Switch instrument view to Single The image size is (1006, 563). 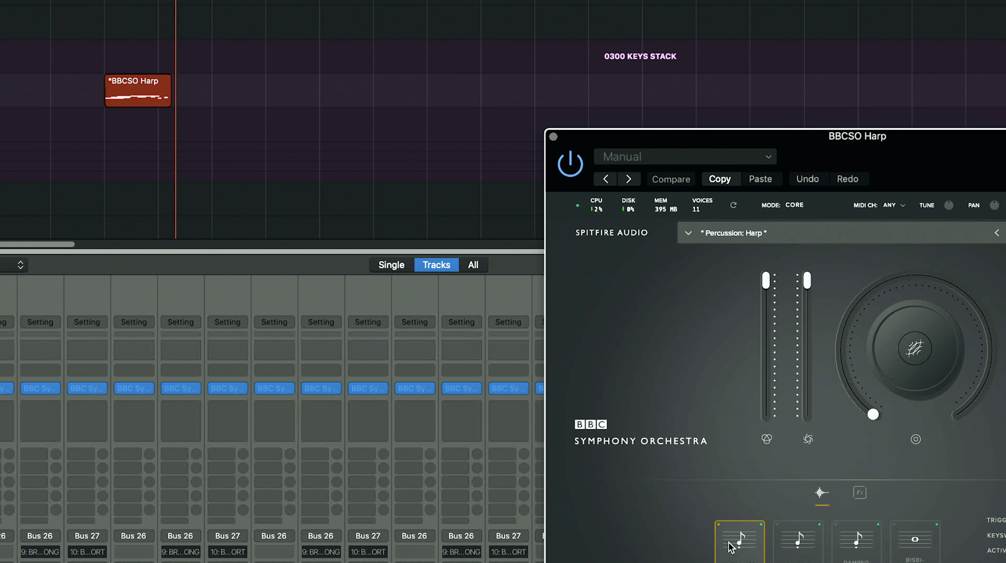coord(391,265)
